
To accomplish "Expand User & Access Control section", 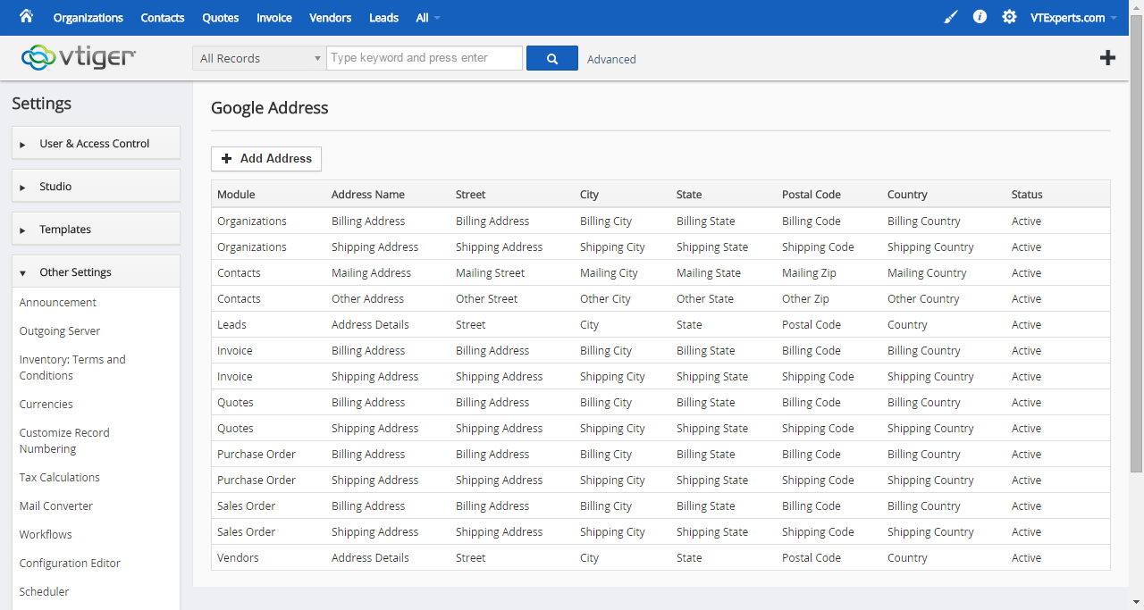I will tap(96, 143).
